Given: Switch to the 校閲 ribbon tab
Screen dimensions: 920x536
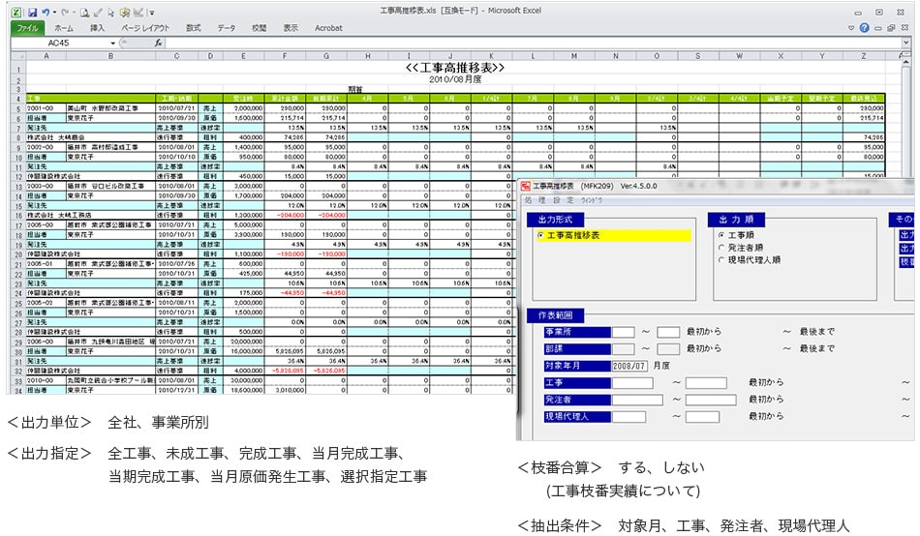Looking at the screenshot, I should point(259,27).
